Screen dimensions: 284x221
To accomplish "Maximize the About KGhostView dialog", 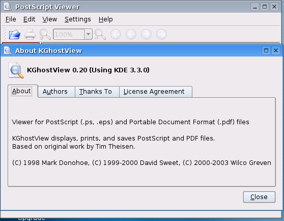I will (266, 50).
